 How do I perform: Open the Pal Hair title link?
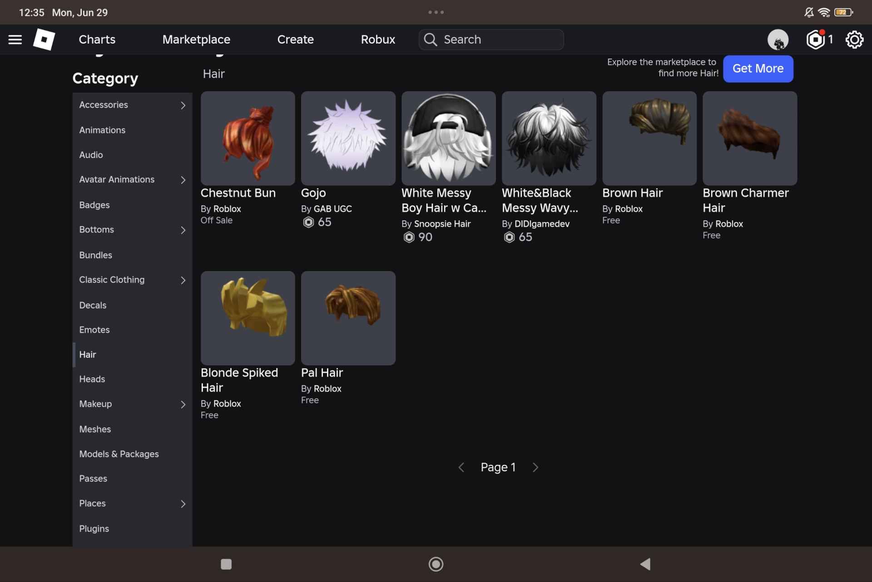pyautogui.click(x=322, y=373)
